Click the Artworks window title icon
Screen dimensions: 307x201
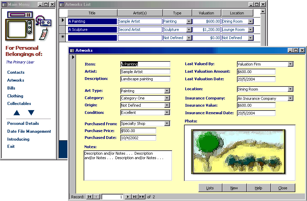tap(72, 50)
